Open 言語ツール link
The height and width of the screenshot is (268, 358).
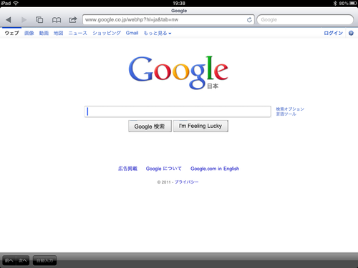point(286,114)
